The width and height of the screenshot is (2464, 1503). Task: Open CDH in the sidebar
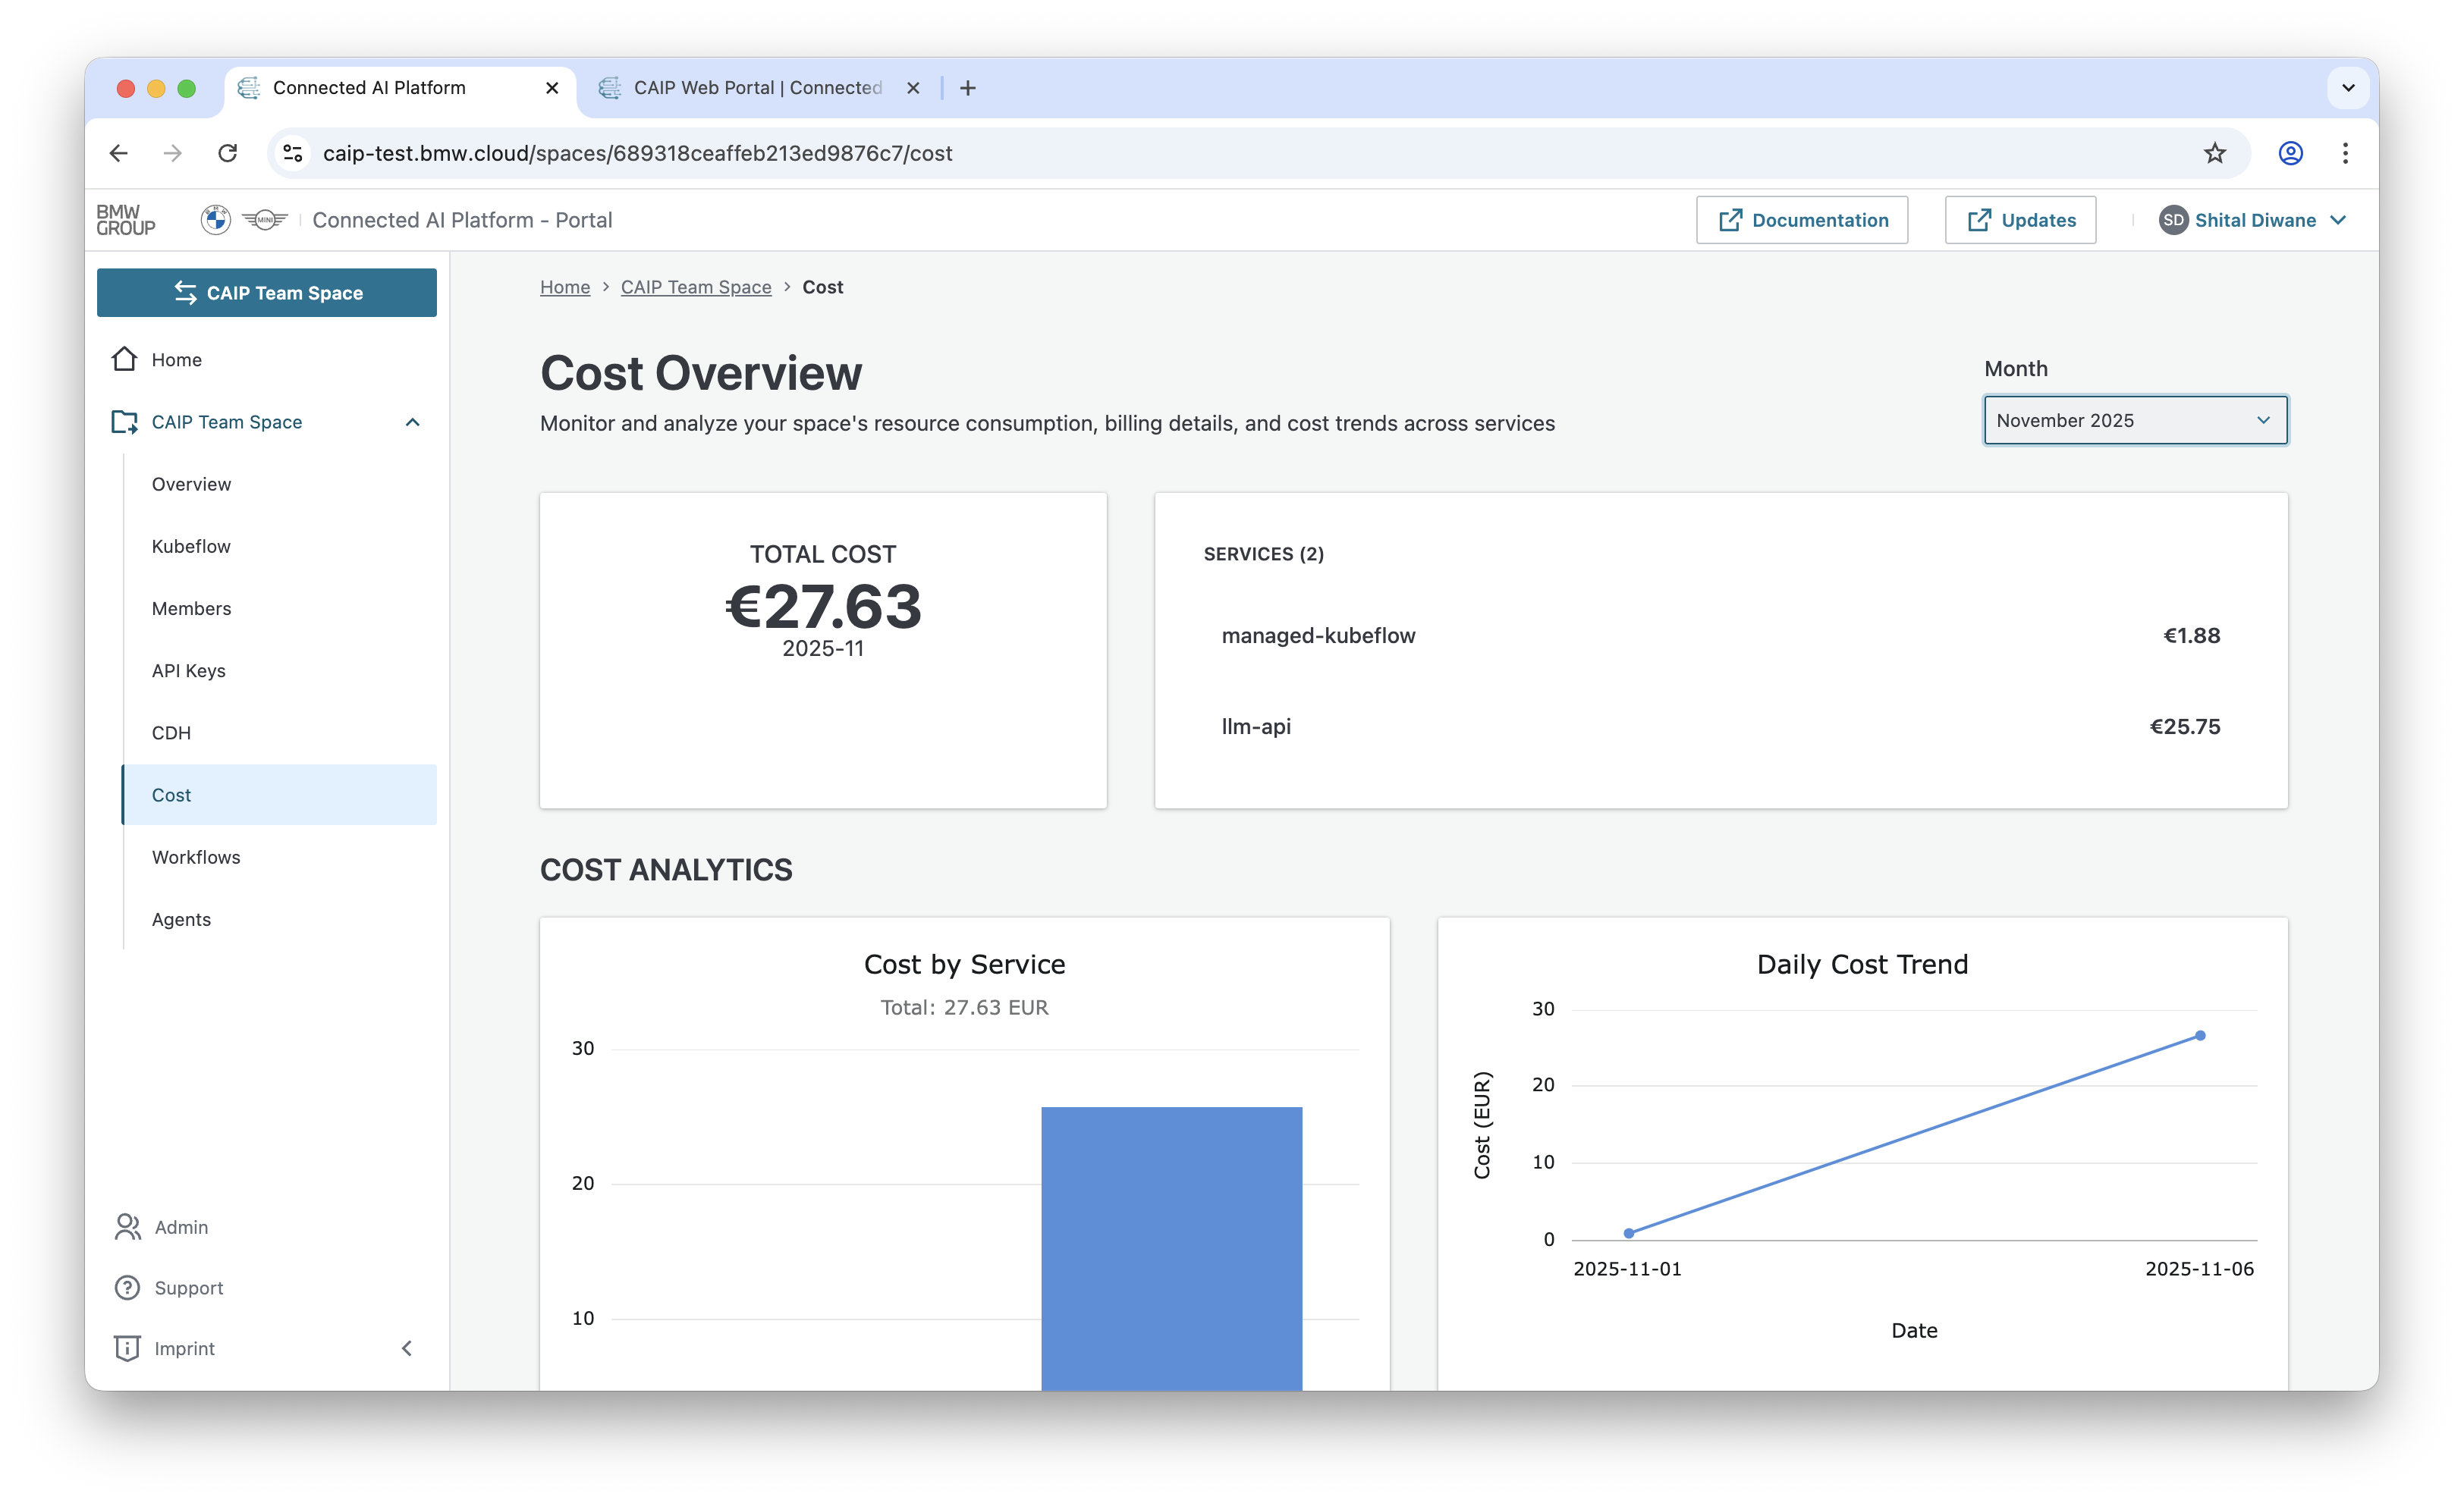tap(171, 733)
